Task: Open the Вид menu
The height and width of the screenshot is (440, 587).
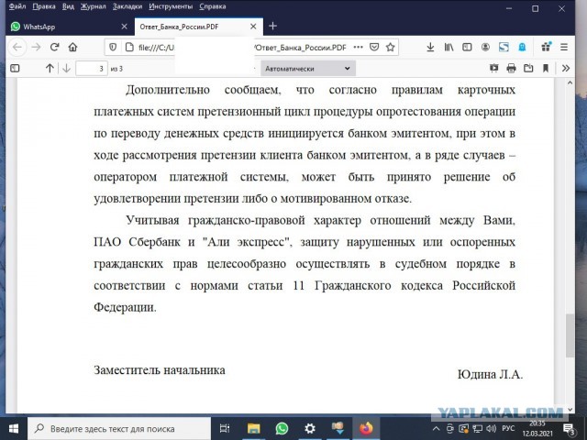Action: pos(68,6)
